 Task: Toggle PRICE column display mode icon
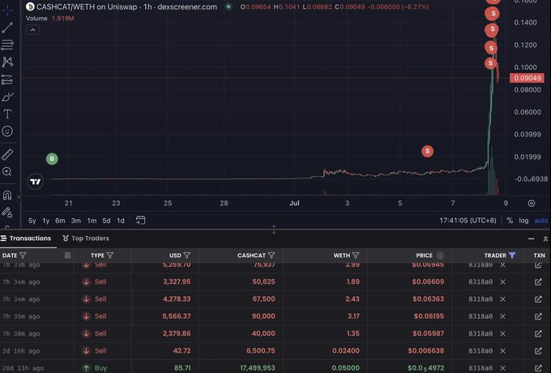[x=440, y=255]
